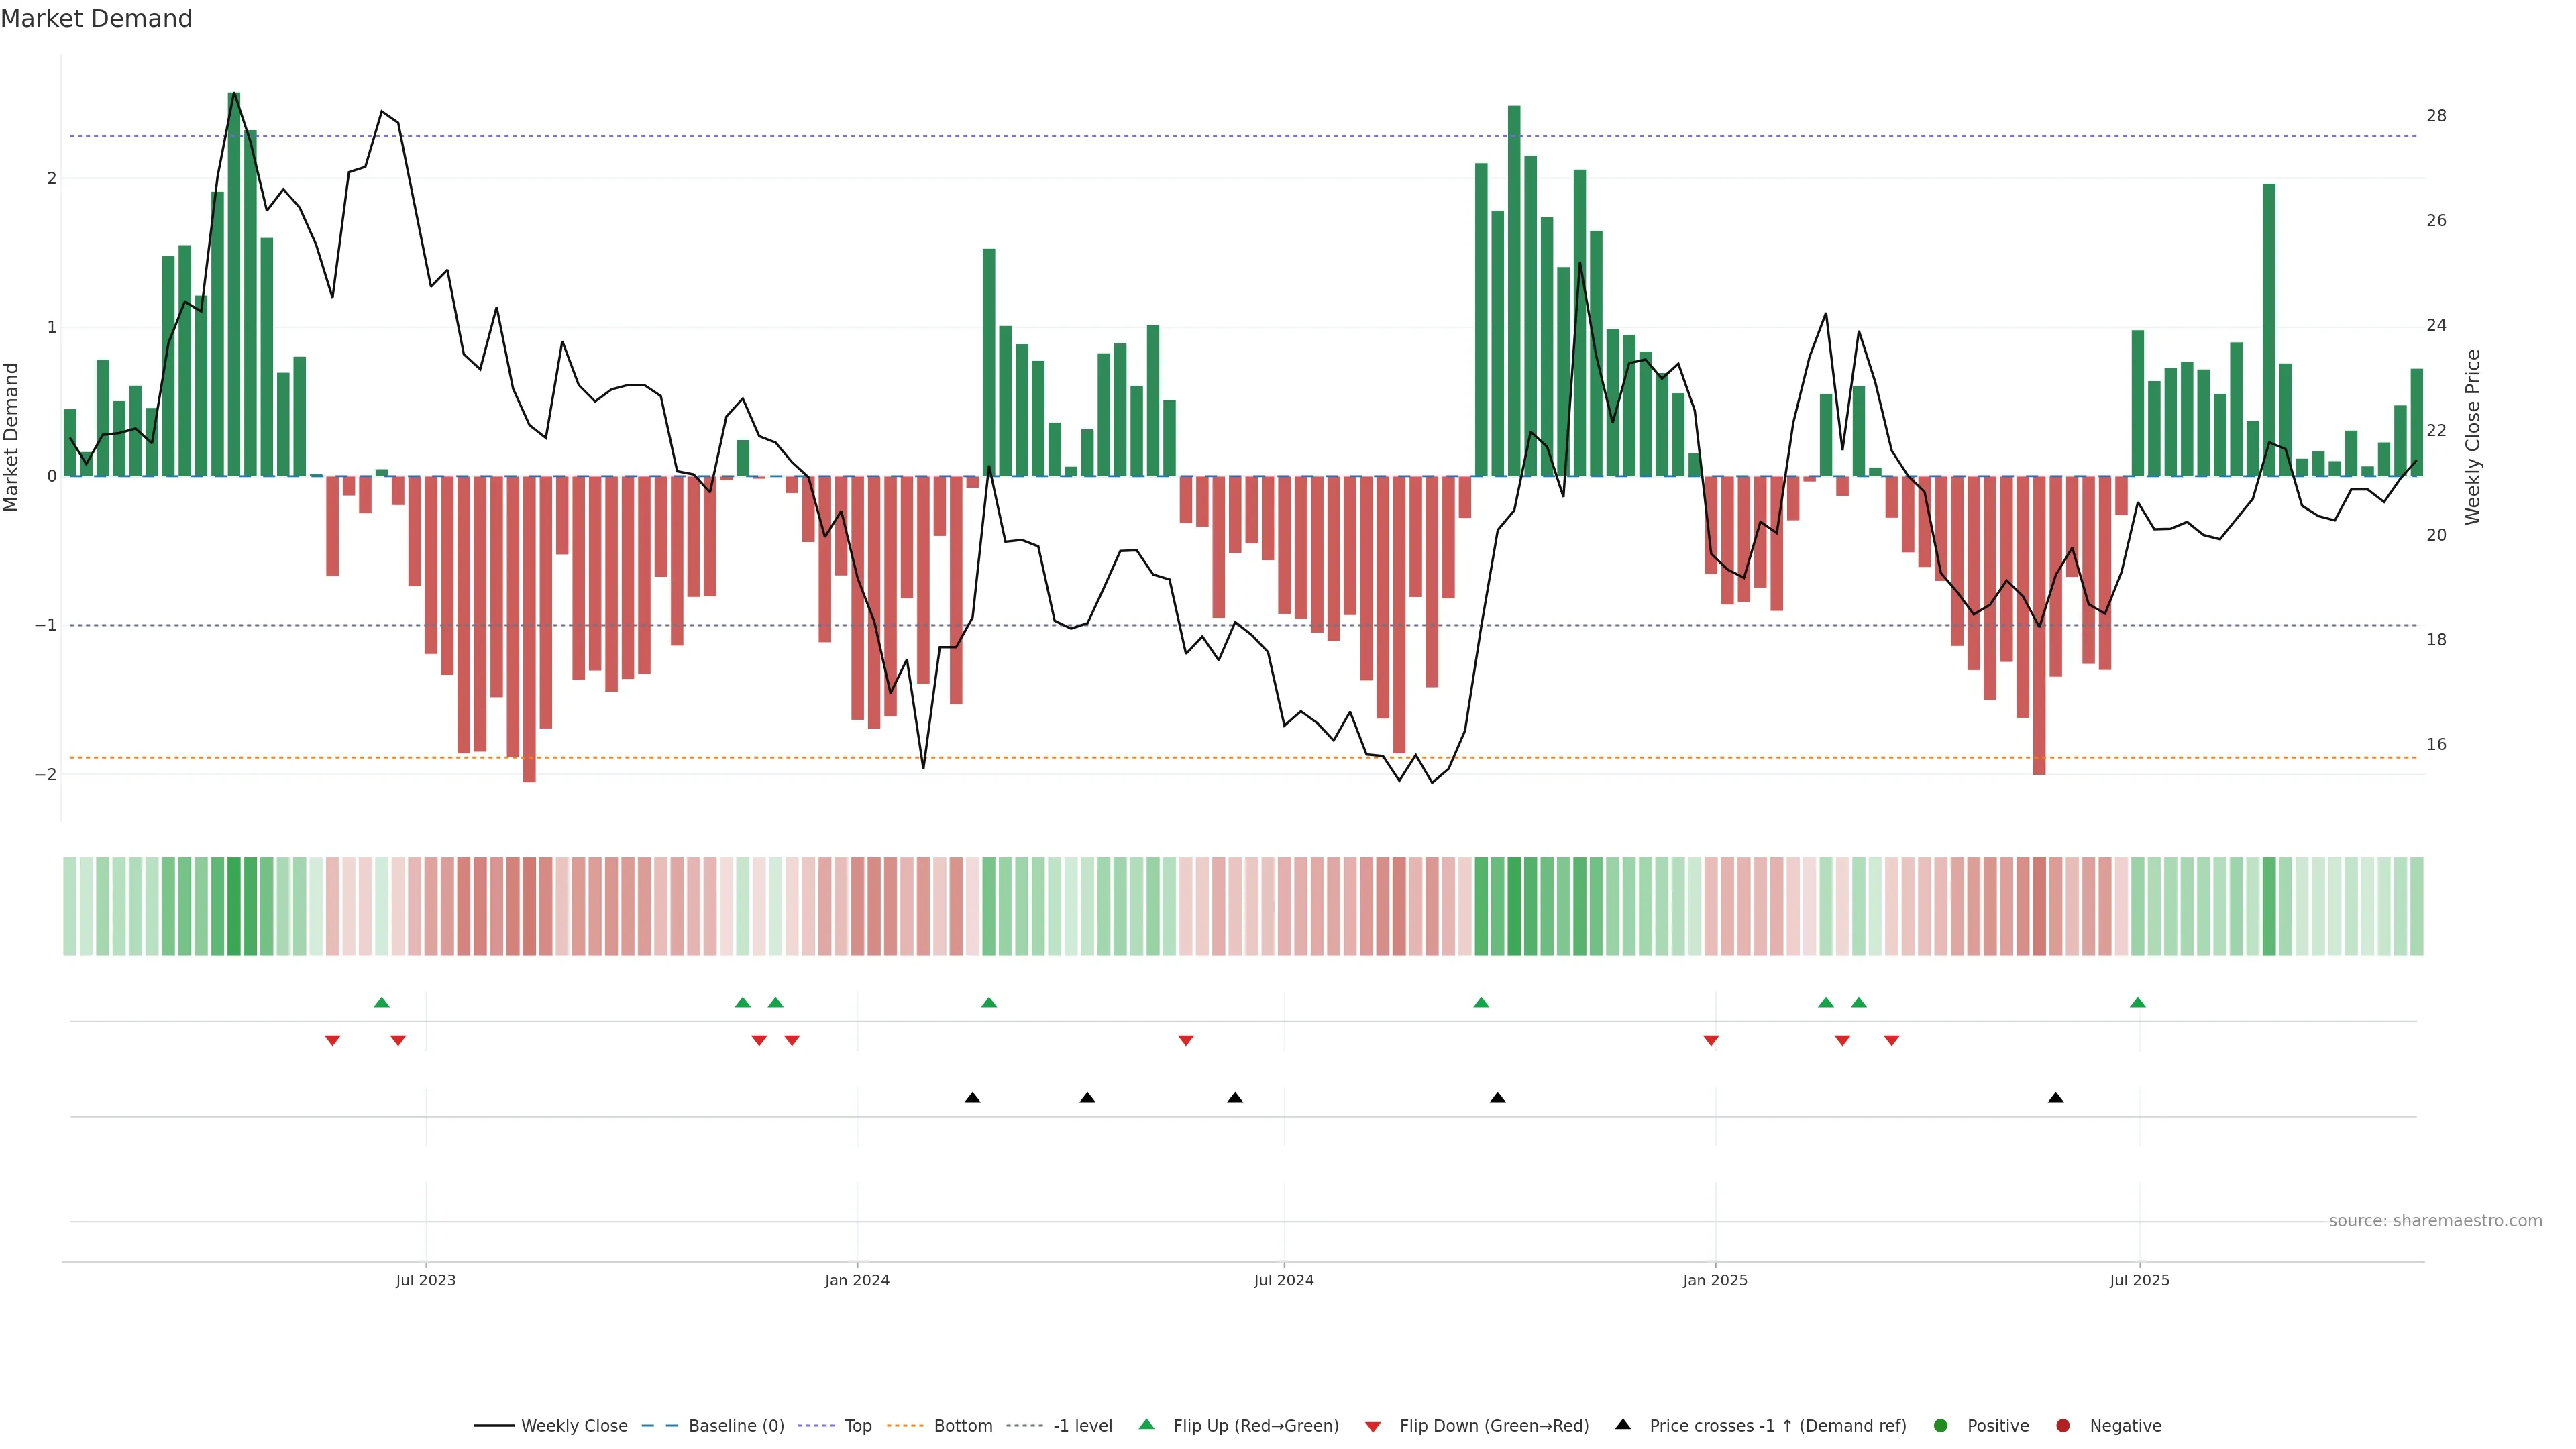Click the Market Demand chart title

coord(96,19)
